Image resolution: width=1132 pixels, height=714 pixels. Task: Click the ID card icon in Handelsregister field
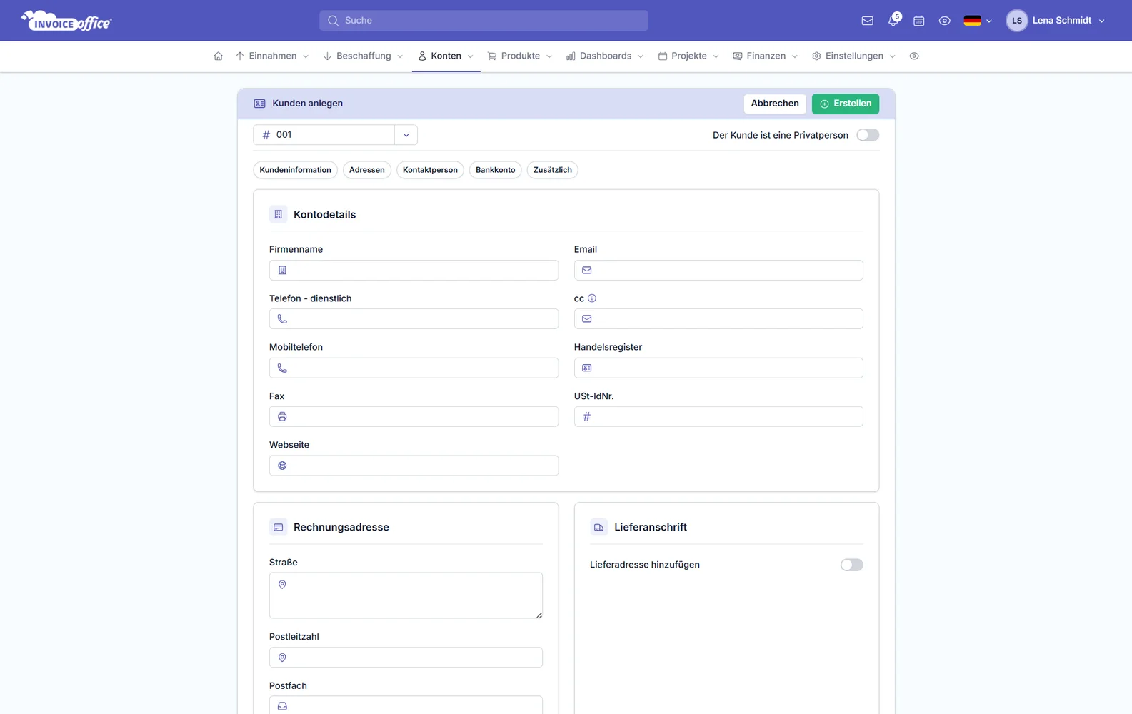[x=587, y=368]
